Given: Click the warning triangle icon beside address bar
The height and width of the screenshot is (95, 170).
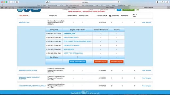Looking at the screenshot, I should (47, 2).
